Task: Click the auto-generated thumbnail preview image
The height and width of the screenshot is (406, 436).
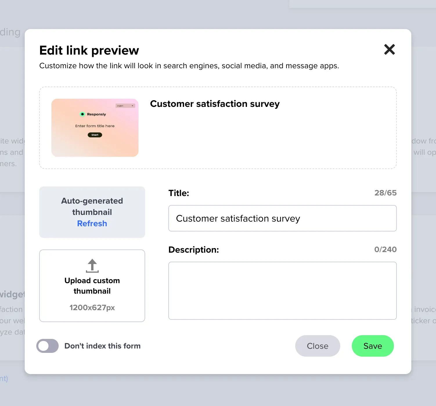Action: 95,128
